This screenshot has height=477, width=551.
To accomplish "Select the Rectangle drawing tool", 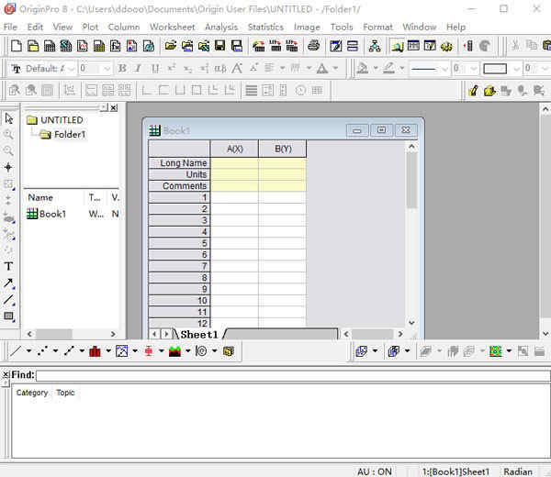I will tap(9, 316).
